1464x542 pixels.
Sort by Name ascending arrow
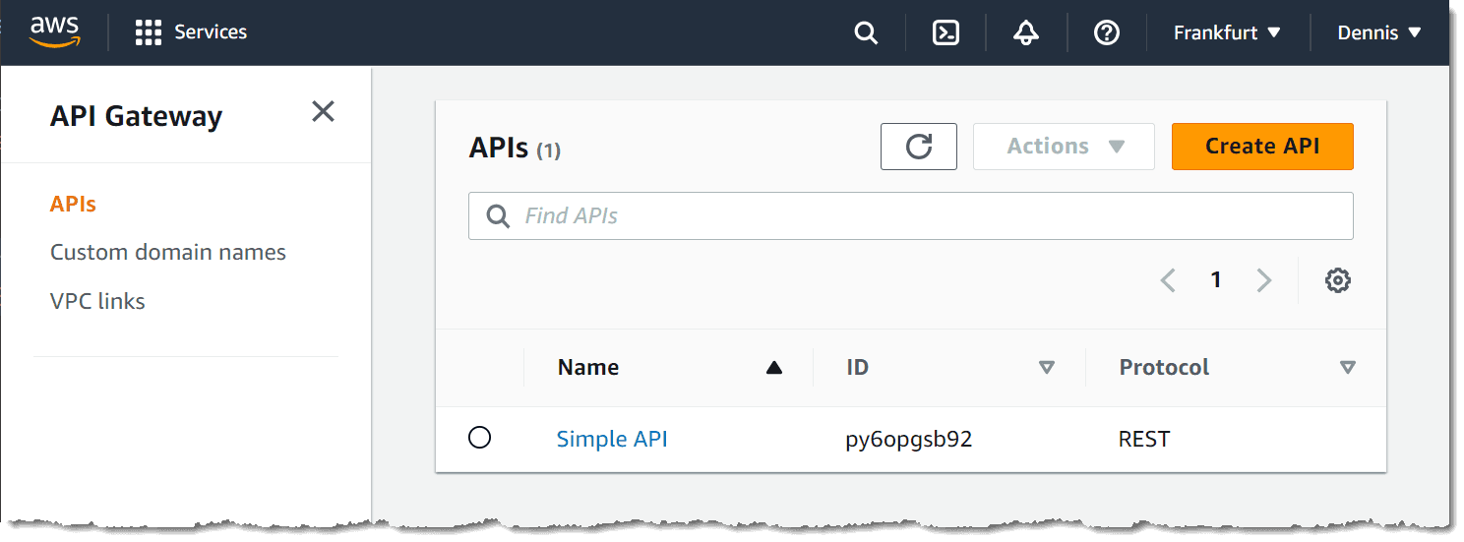point(774,368)
